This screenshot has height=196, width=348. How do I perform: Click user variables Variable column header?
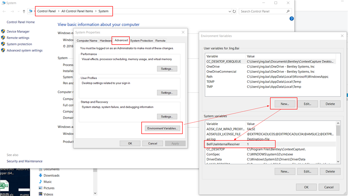[225, 56]
